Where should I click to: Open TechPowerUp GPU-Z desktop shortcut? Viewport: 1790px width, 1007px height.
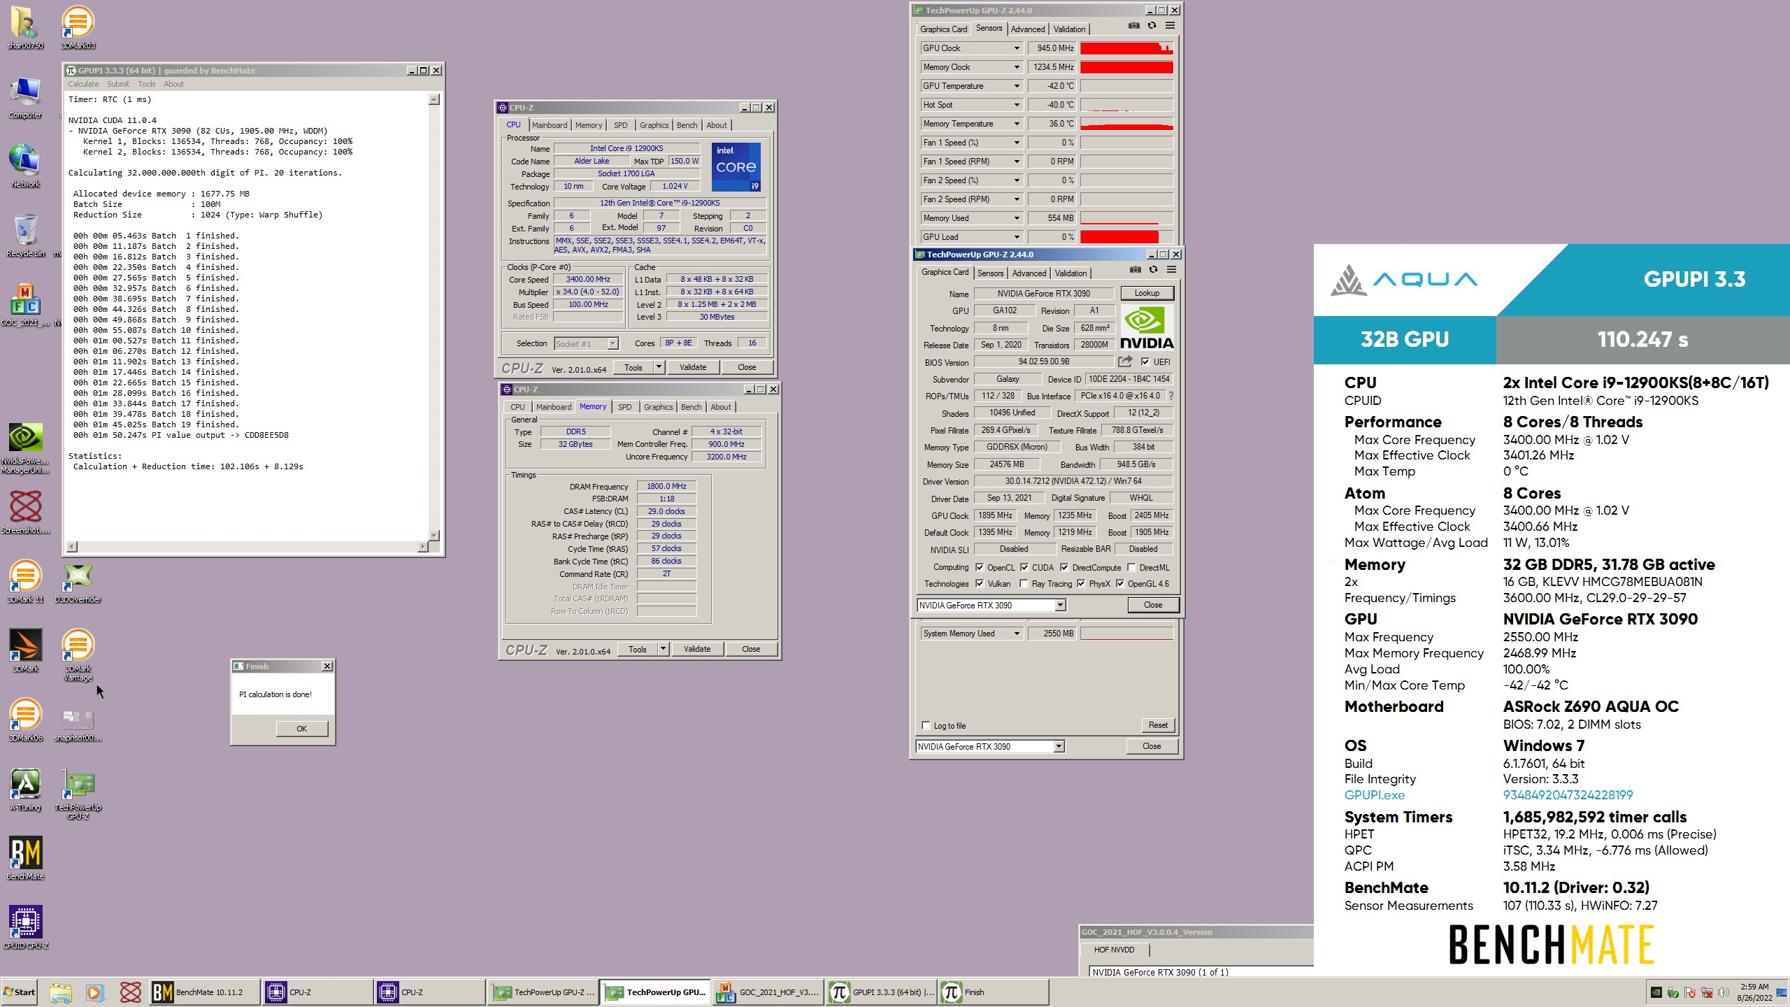point(78,794)
